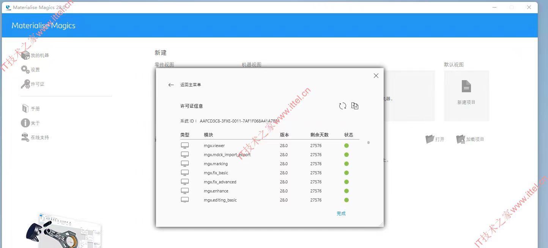Select the mgx.marking module name
The image size is (548, 248).
point(216,164)
